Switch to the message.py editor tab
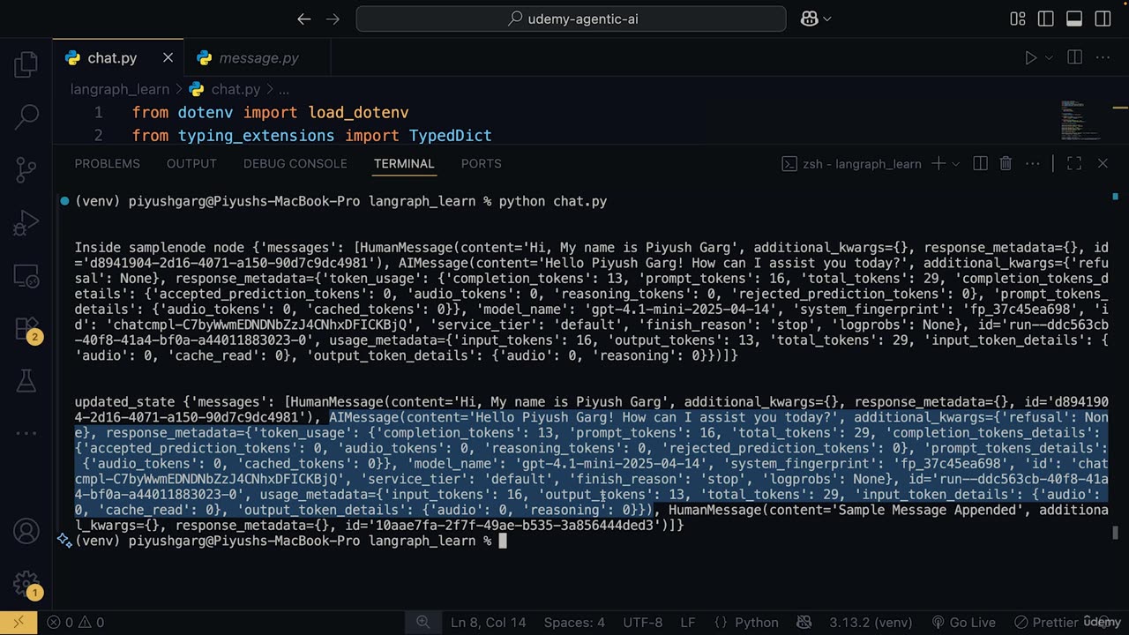Image resolution: width=1129 pixels, height=635 pixels. (258, 58)
